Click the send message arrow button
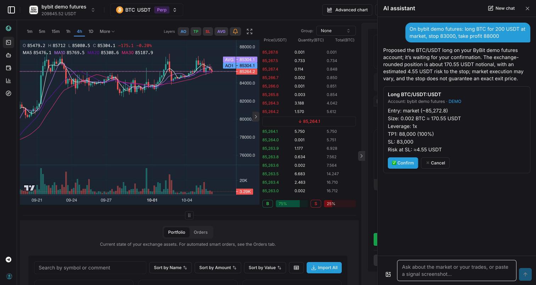536x285 pixels. tap(525, 274)
